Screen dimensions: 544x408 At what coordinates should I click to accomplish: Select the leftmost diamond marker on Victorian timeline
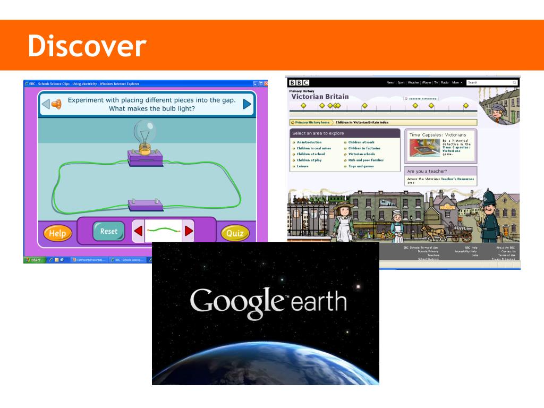(303, 106)
